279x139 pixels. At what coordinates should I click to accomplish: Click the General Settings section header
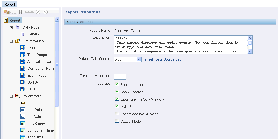(x=170, y=22)
